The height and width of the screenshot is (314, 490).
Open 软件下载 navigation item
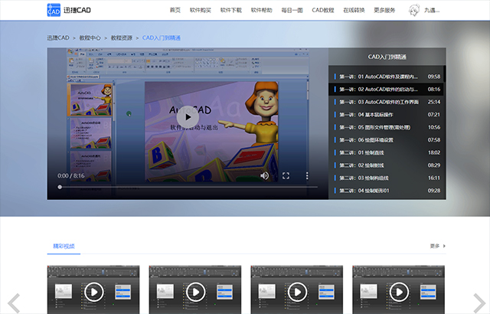[231, 10]
